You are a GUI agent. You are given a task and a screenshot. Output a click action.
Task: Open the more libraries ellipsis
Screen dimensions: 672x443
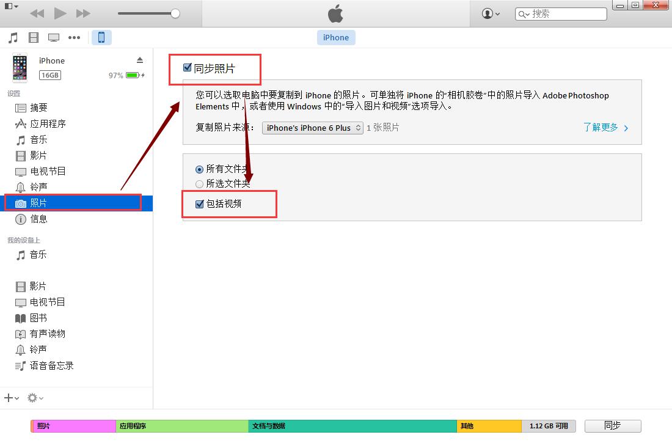point(74,38)
